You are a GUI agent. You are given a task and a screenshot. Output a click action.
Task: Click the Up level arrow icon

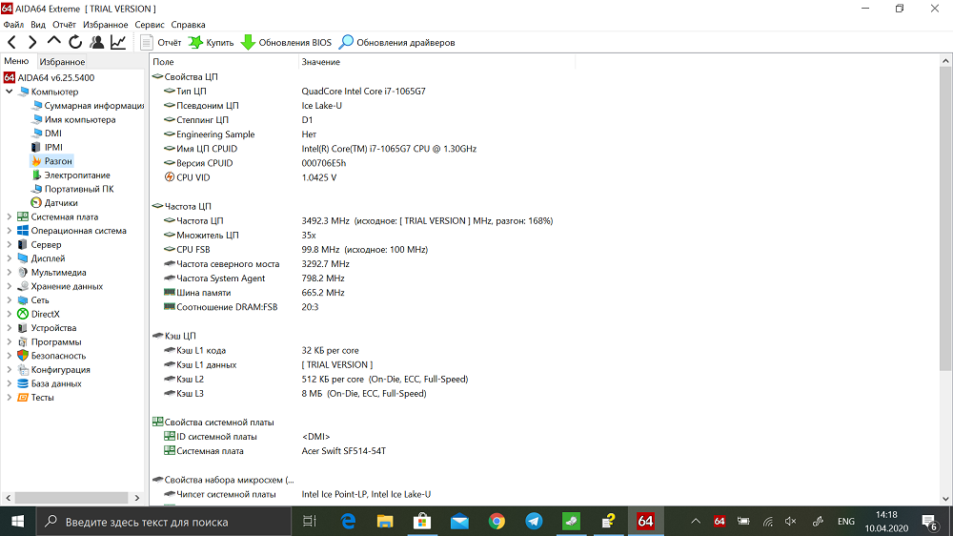[53, 42]
